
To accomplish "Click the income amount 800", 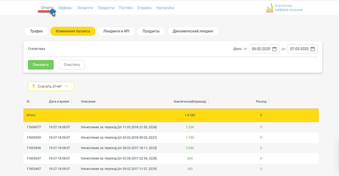I will (x=190, y=158).
